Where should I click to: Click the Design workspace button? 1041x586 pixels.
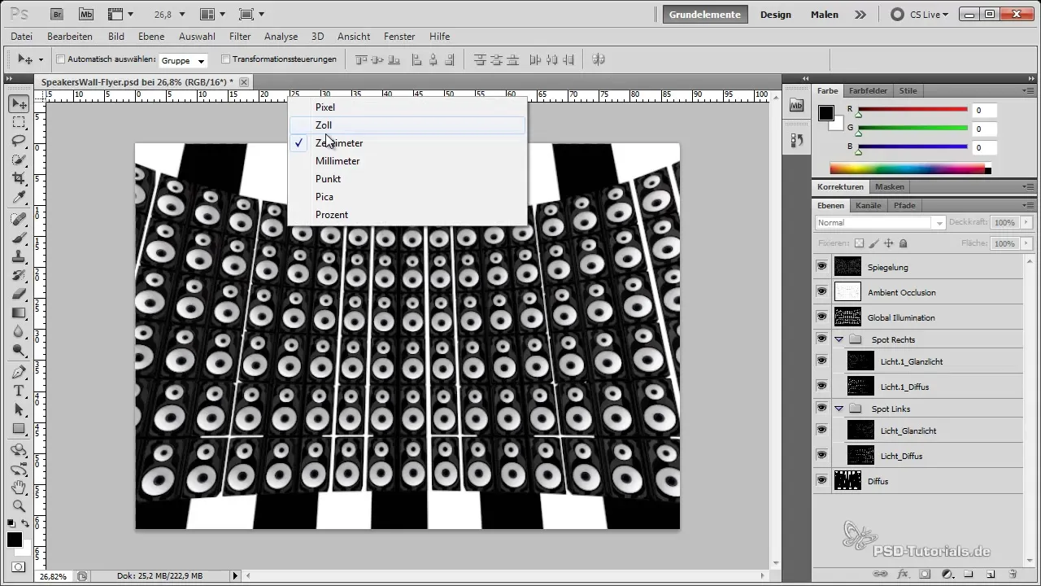[775, 15]
